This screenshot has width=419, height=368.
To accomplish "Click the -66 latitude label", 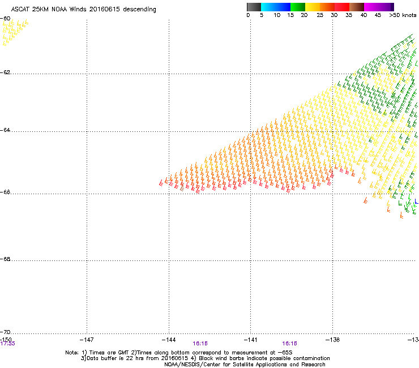I will coord(5,192).
